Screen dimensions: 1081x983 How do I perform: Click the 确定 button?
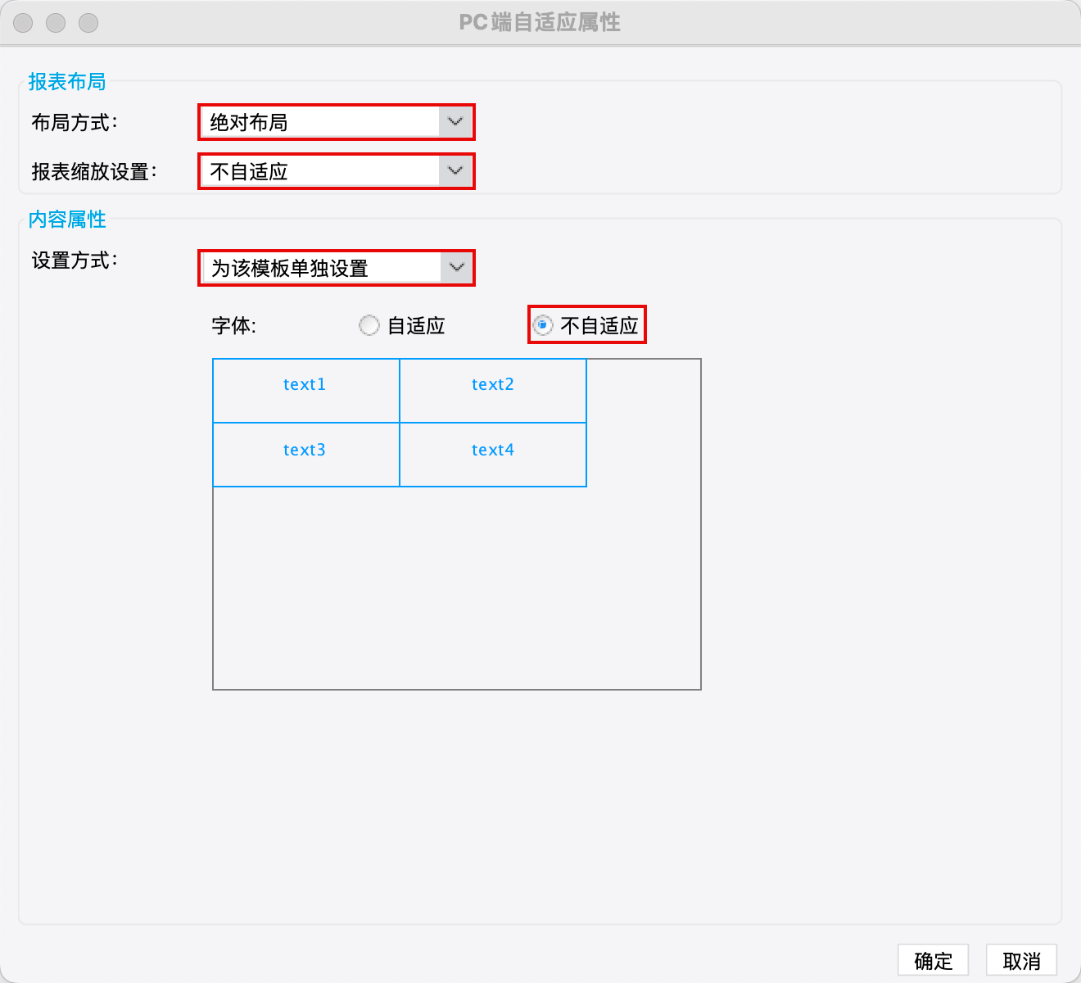tap(933, 960)
